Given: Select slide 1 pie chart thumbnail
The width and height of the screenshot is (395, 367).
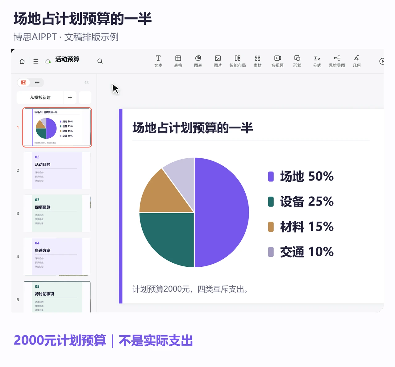Looking at the screenshot, I should point(57,127).
